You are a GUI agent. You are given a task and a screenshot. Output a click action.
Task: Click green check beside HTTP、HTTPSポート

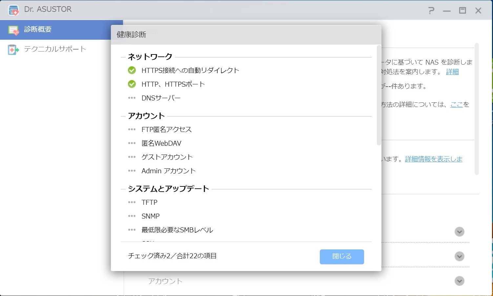132,84
